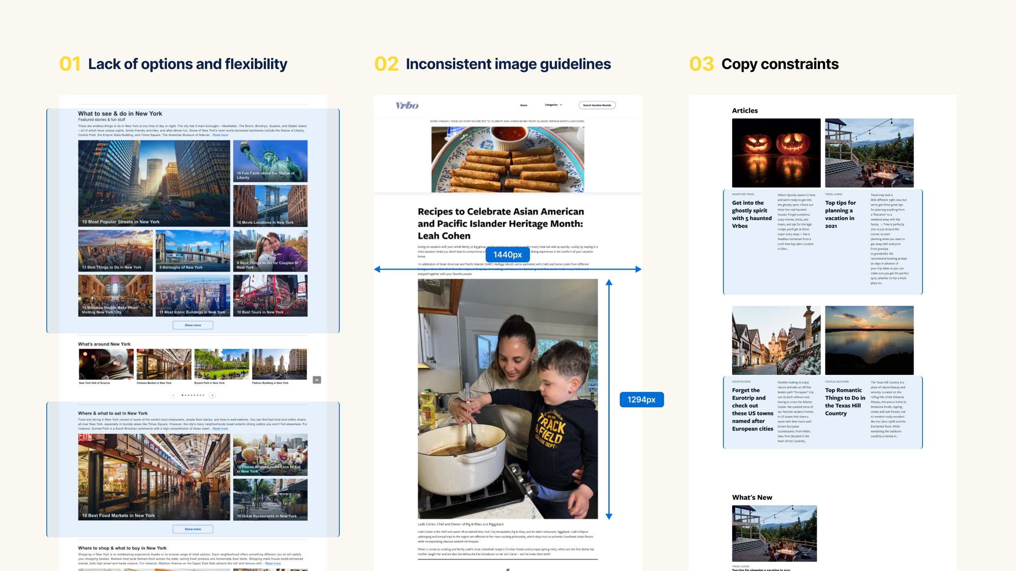Click the sunset lake article image

point(869,340)
